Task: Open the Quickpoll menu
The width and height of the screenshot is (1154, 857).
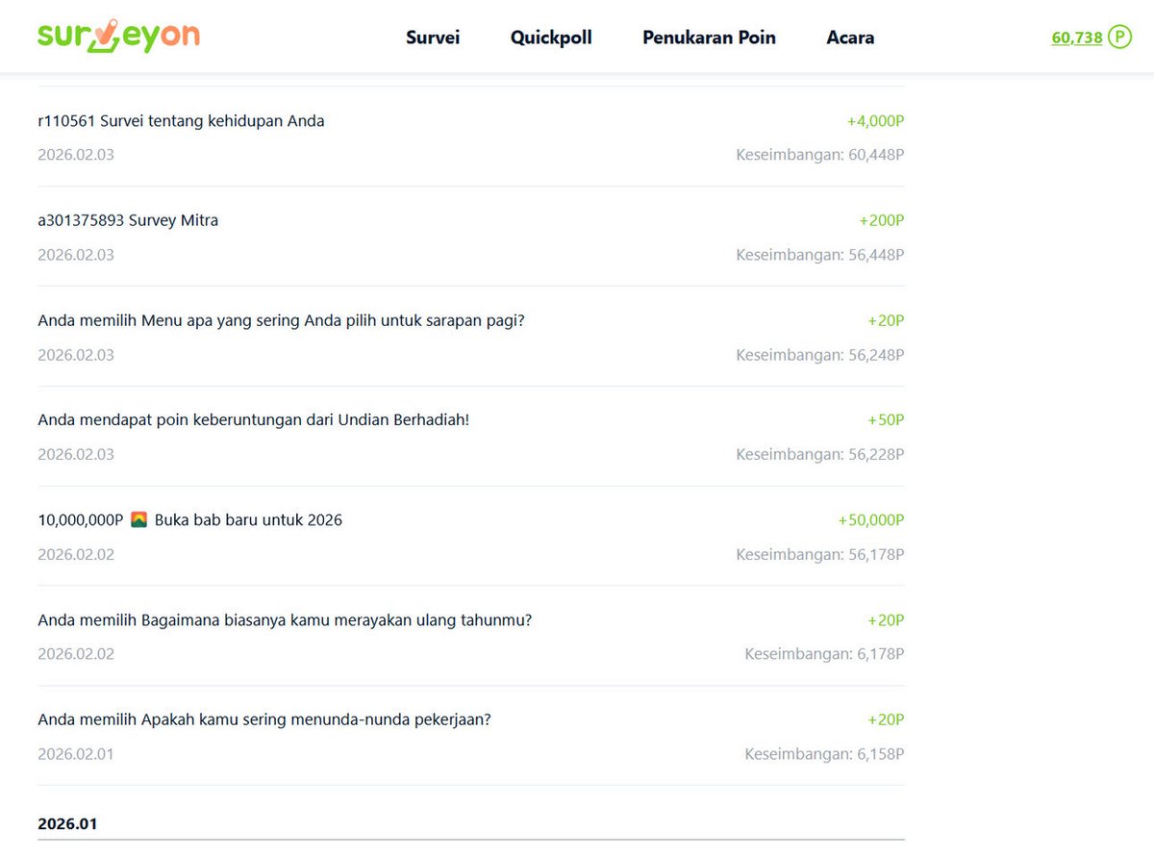Action: [x=551, y=38]
